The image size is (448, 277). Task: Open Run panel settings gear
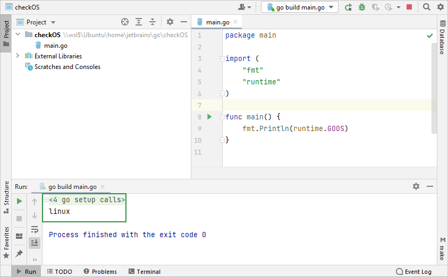pyautogui.click(x=416, y=186)
